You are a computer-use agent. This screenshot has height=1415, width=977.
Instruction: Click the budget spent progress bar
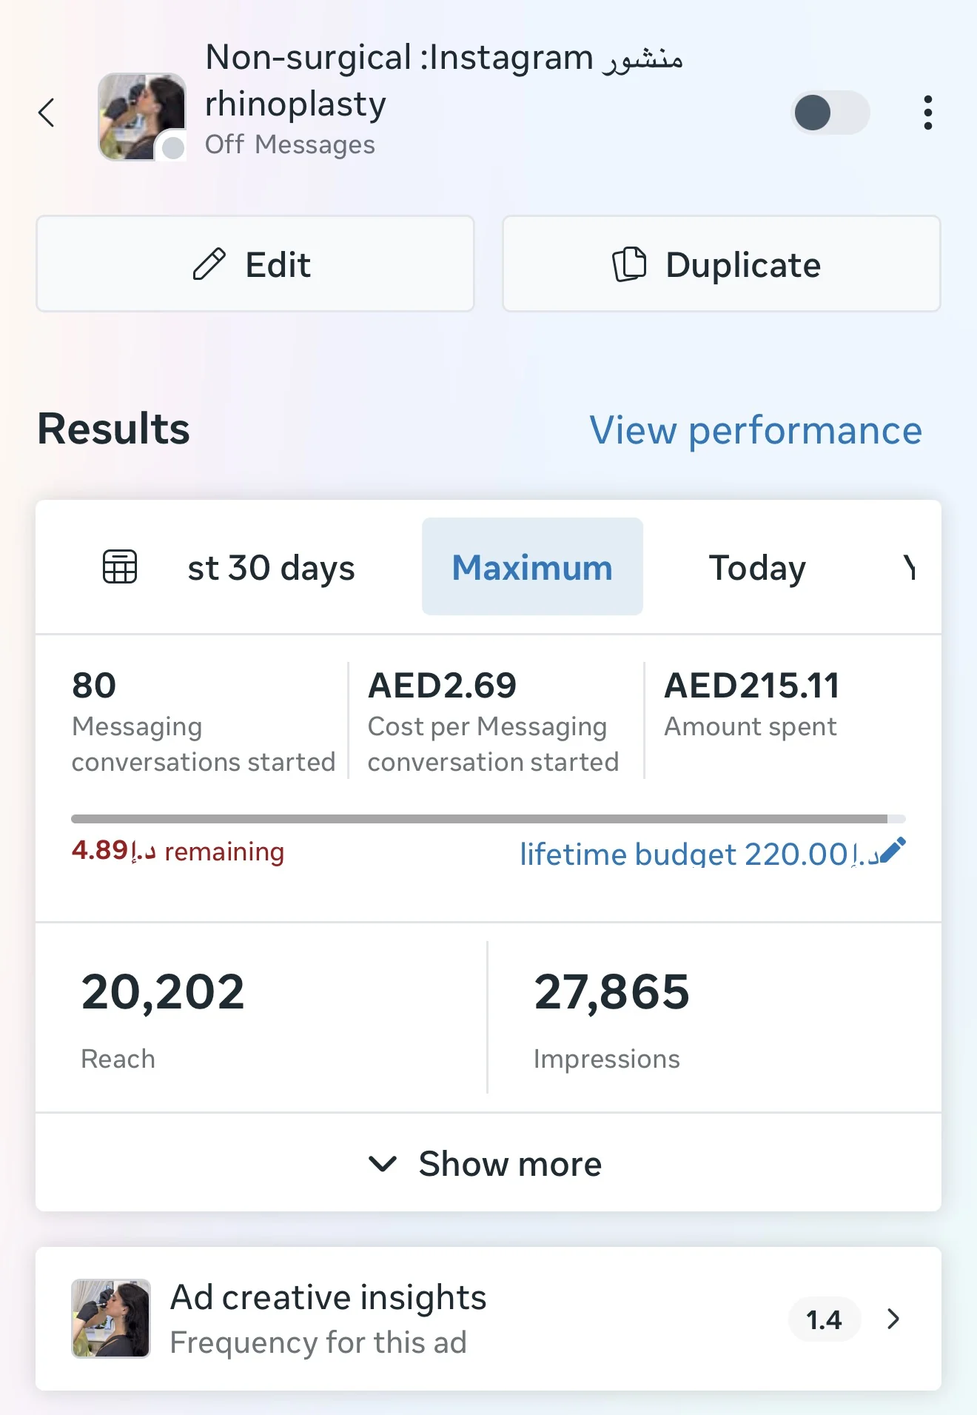[488, 819]
